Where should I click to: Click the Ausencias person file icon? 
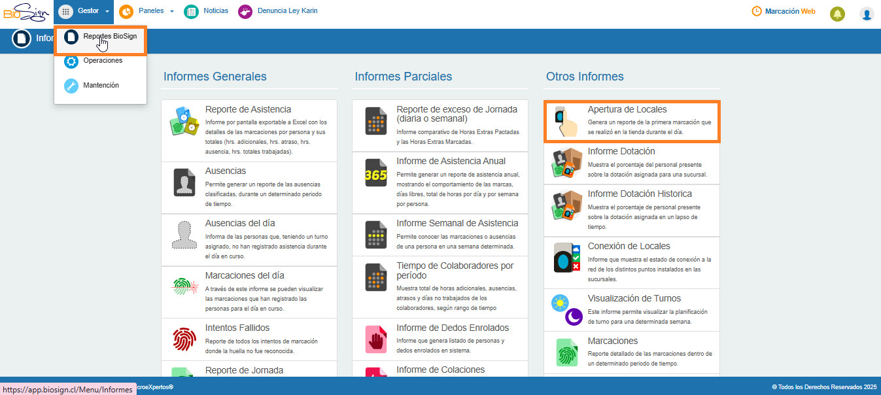point(184,182)
